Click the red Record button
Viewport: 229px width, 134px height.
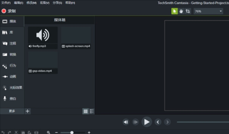point(9,11)
